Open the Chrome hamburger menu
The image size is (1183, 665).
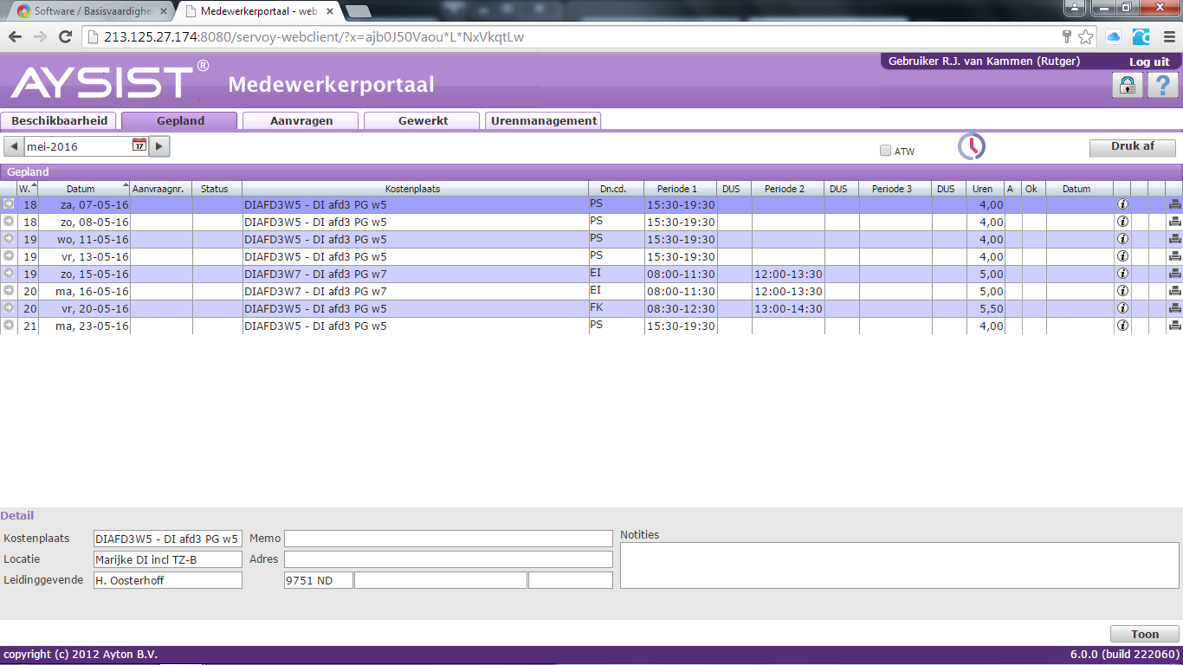point(1168,37)
